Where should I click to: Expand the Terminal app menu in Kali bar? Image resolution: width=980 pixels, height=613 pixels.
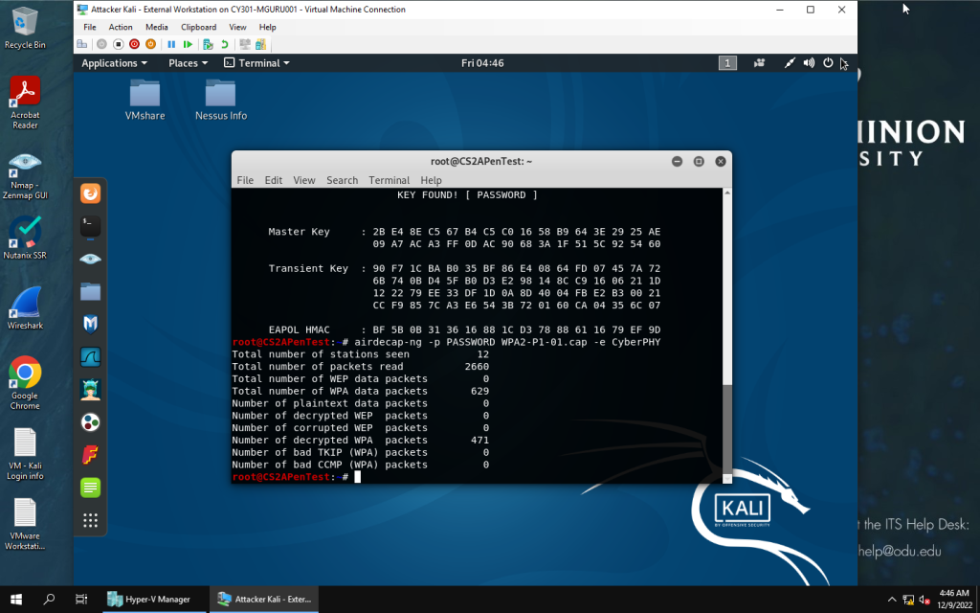click(256, 63)
